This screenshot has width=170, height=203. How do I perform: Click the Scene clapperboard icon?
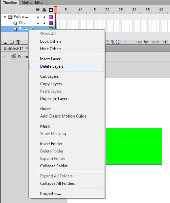pos(14,57)
